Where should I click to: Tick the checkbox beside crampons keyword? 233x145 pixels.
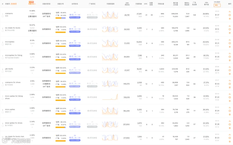click(3, 16)
